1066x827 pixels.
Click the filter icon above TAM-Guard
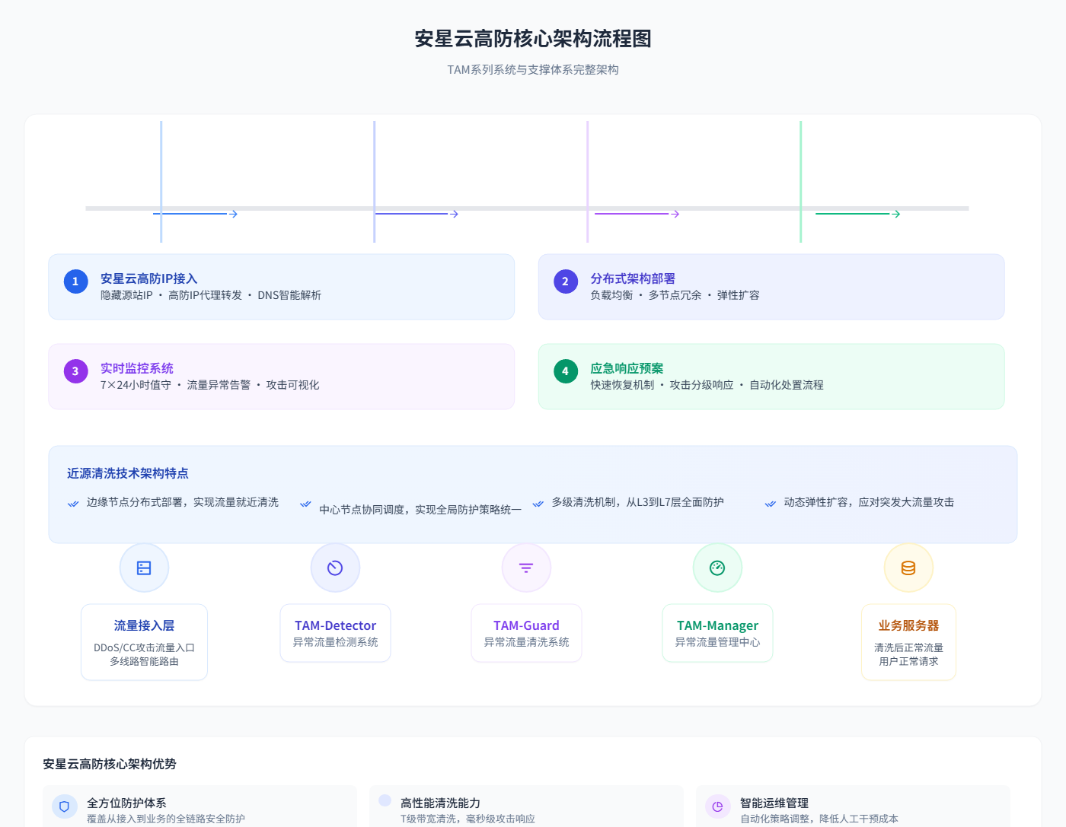tap(526, 568)
